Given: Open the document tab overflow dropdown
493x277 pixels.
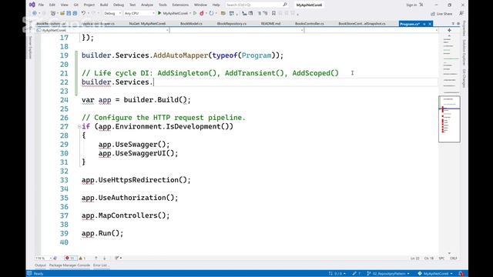Looking at the screenshot, I should pyautogui.click(x=453, y=24).
